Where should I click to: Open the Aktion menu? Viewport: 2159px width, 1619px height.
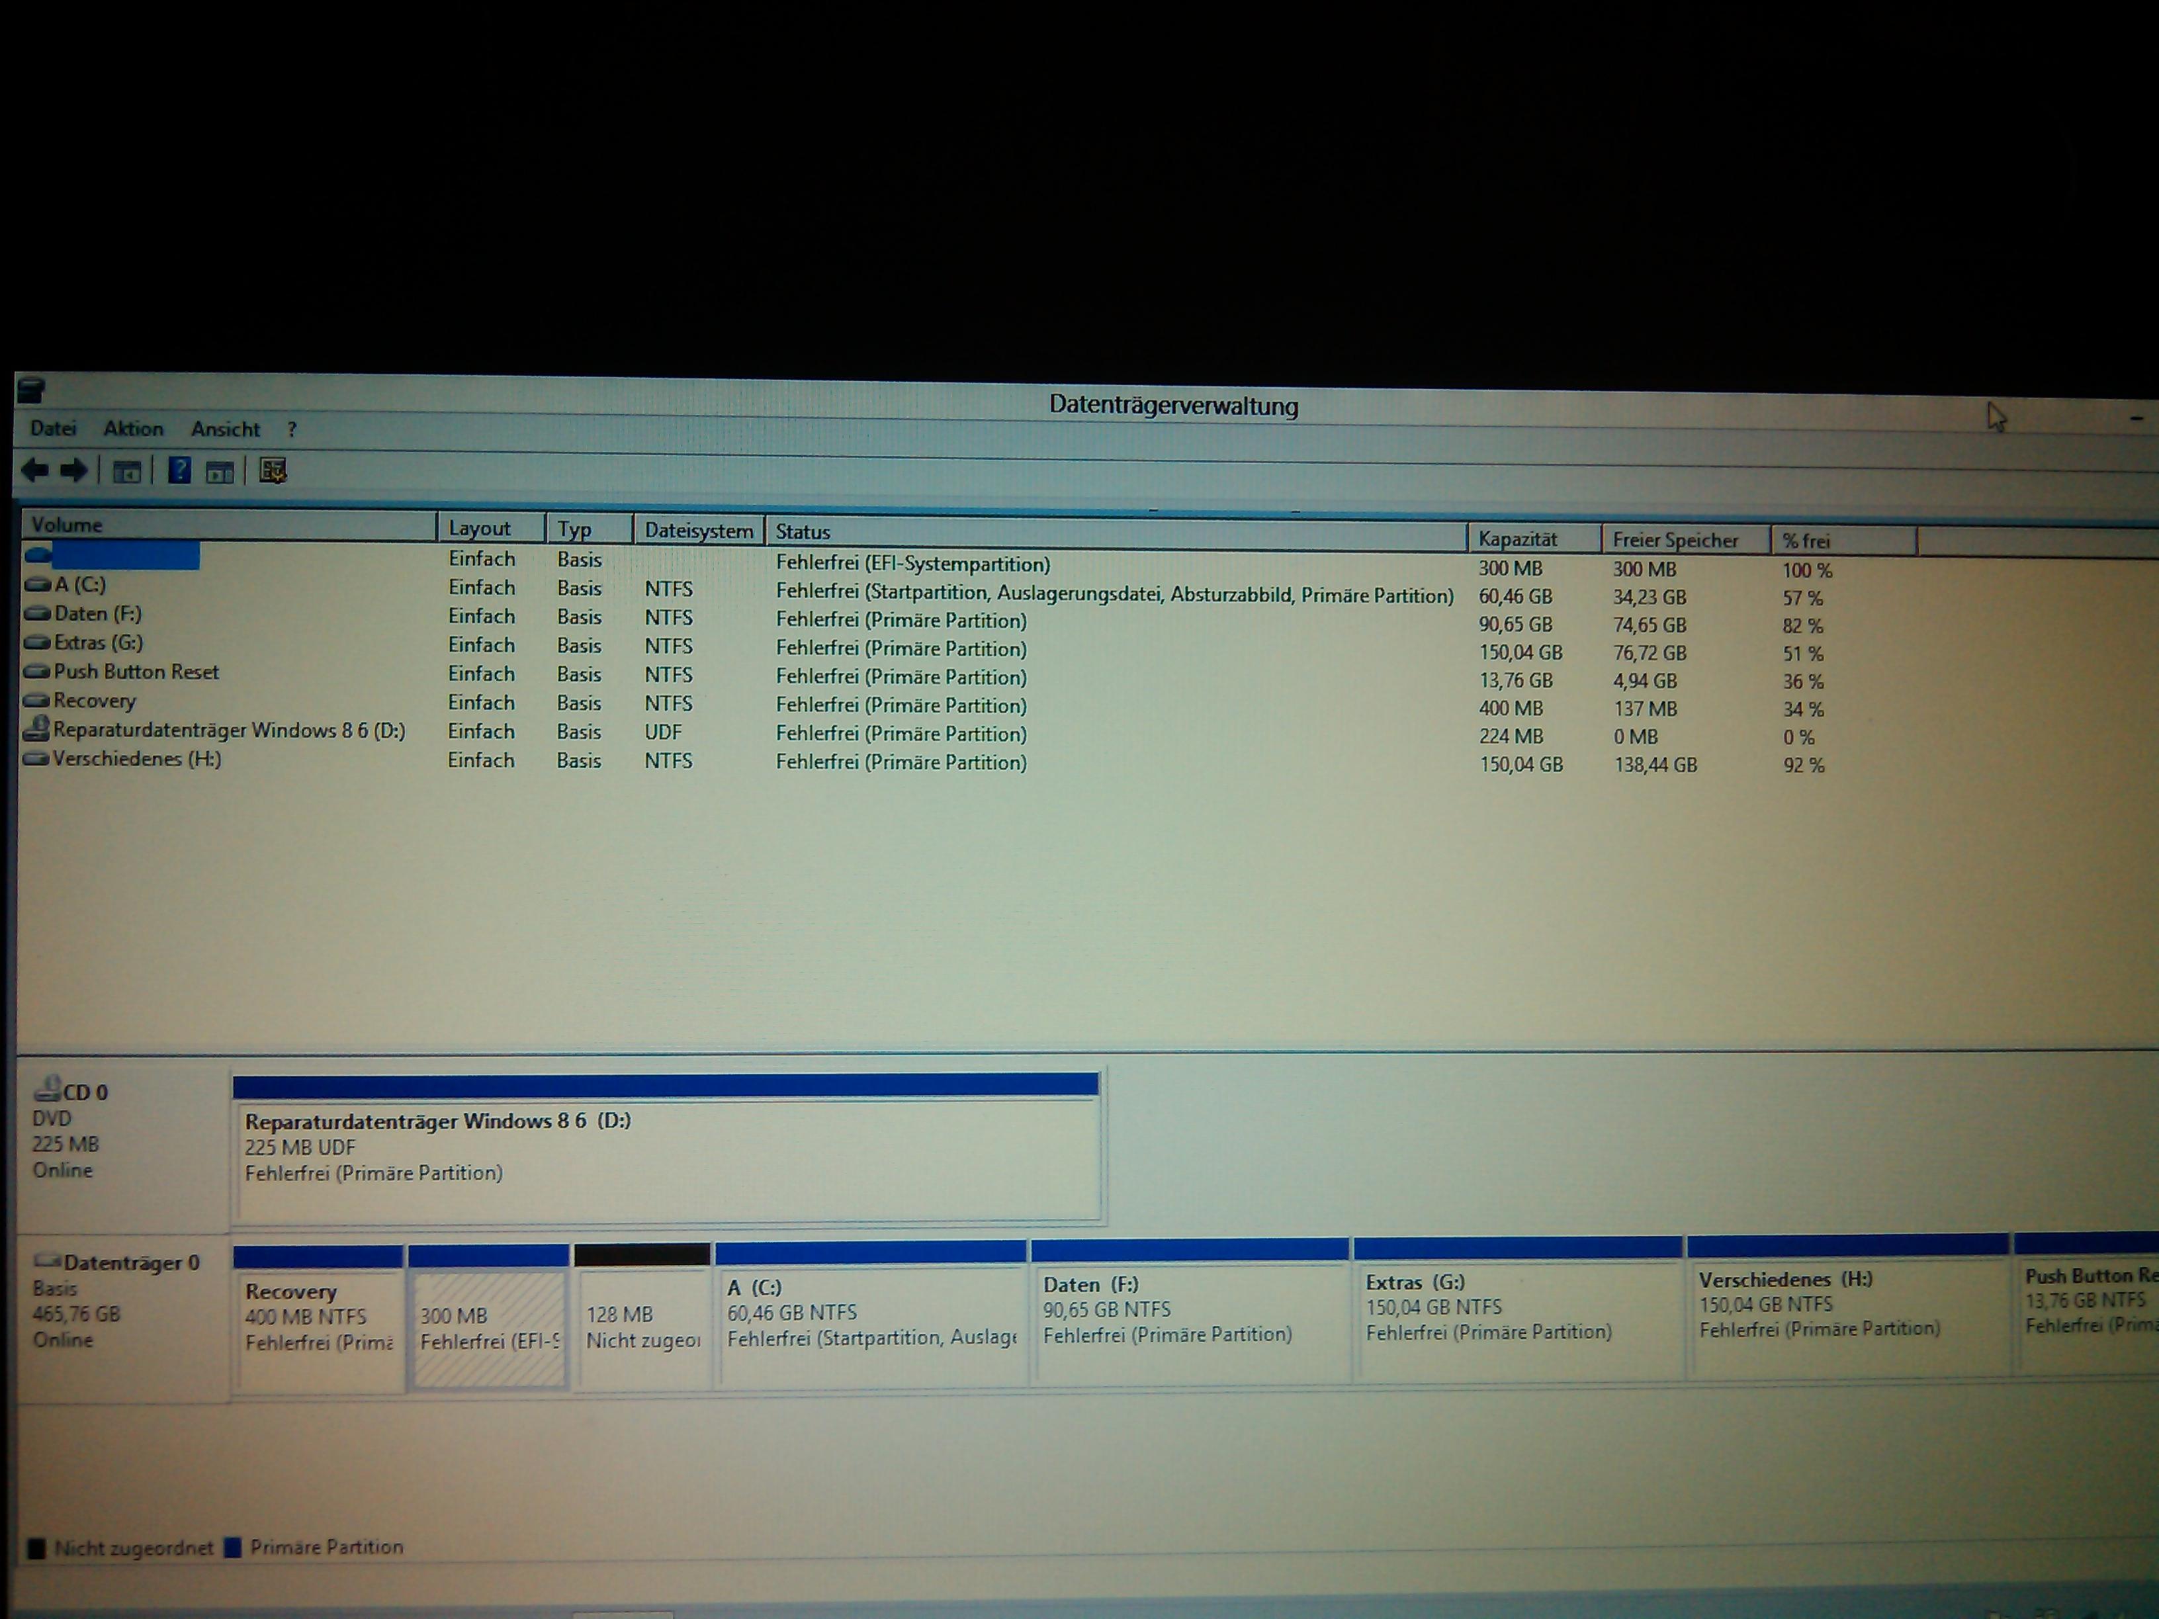tap(134, 429)
